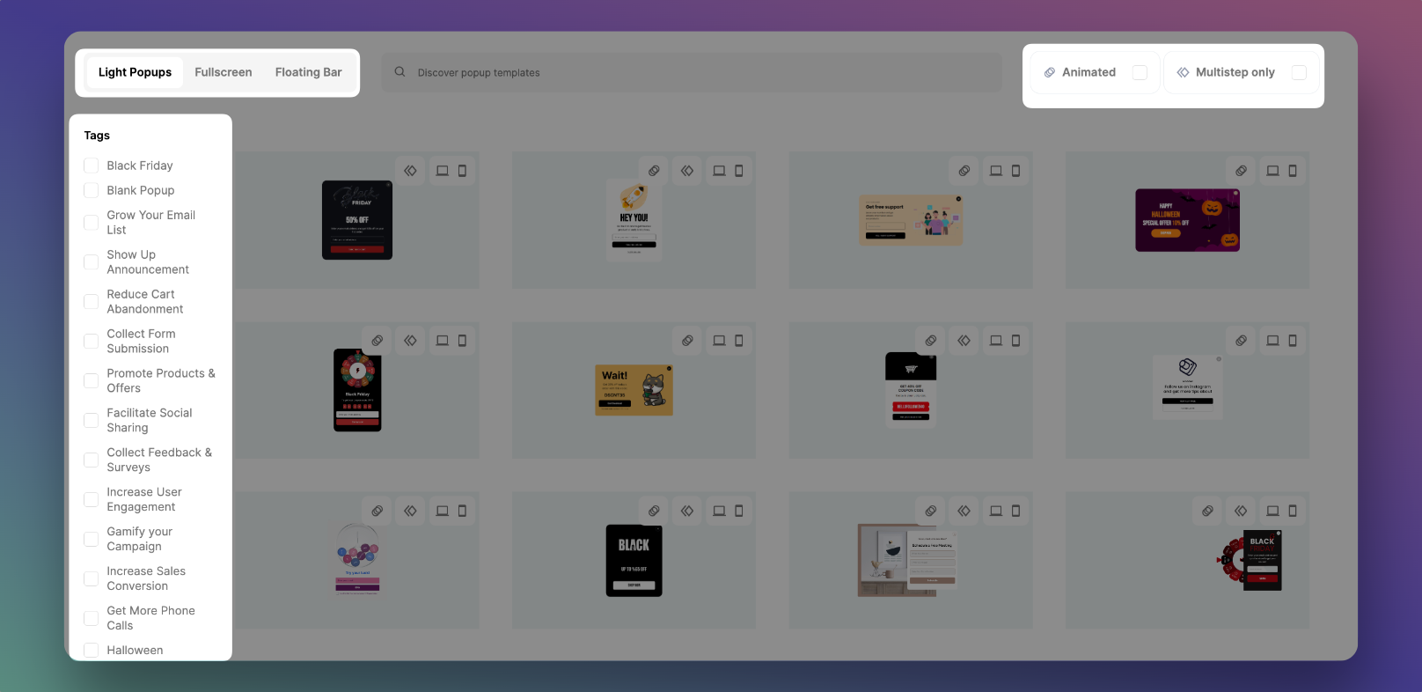Screen dimensions: 1422x692
Task: Click the search magnifier icon
Action: pyautogui.click(x=399, y=72)
